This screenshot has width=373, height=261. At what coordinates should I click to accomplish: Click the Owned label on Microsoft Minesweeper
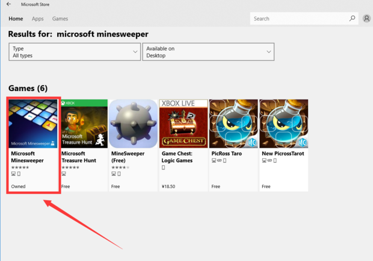click(x=18, y=186)
